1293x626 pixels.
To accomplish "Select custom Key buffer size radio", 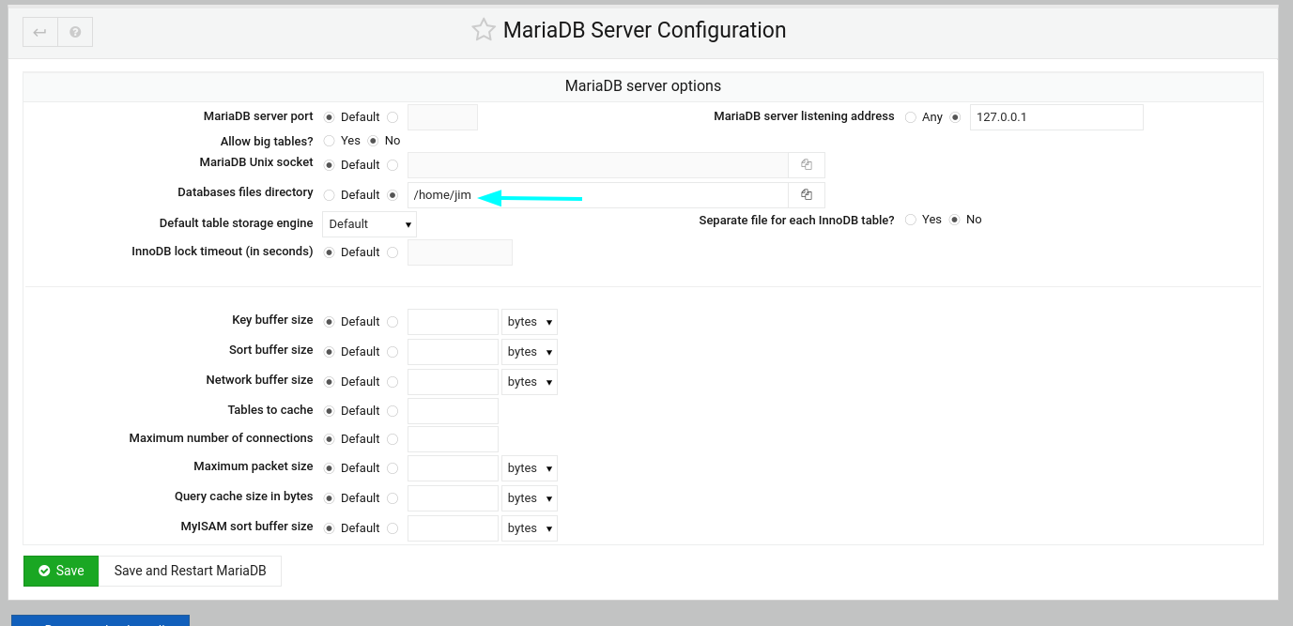I will (393, 322).
